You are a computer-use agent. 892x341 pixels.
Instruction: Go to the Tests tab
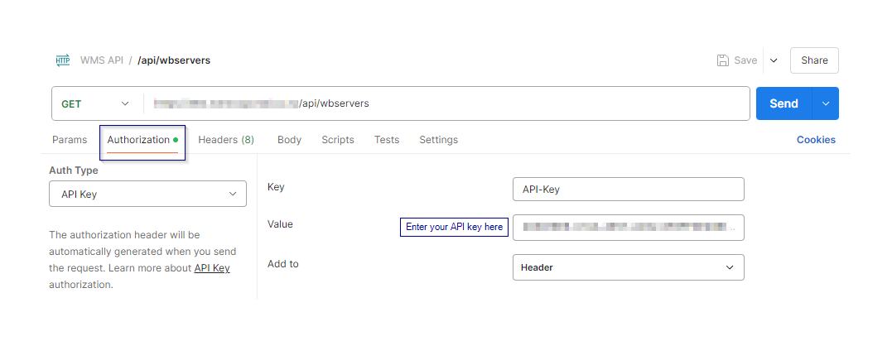(x=387, y=140)
